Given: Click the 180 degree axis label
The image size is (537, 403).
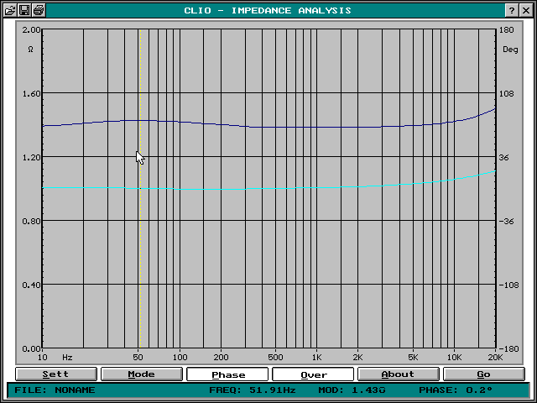Looking at the screenshot, I should pos(507,30).
